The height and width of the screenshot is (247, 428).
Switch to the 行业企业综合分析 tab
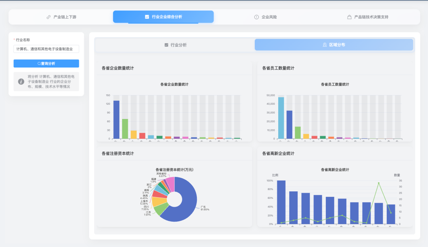coord(163,17)
